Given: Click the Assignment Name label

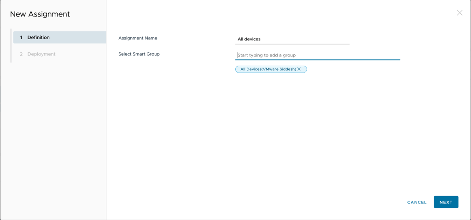Looking at the screenshot, I should pyautogui.click(x=138, y=38).
